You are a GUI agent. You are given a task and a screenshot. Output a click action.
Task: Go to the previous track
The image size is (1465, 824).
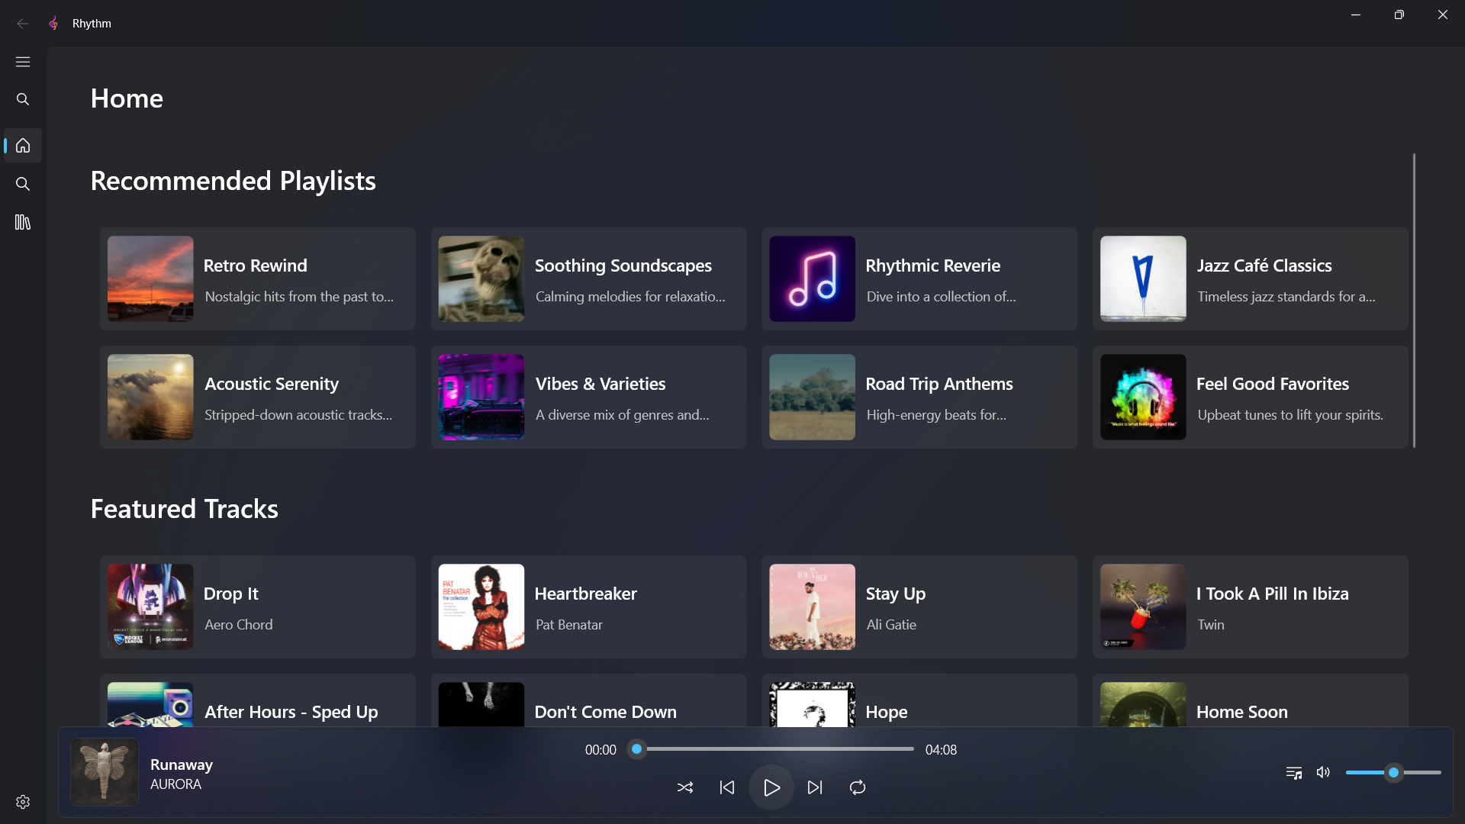726,787
